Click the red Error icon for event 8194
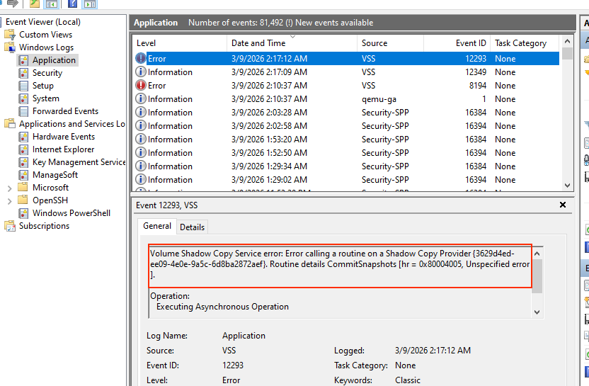The image size is (589, 386). coord(141,86)
